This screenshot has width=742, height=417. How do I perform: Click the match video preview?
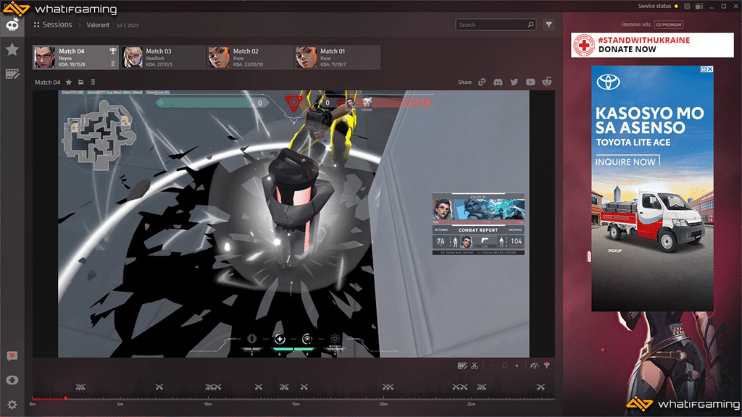pos(293,224)
